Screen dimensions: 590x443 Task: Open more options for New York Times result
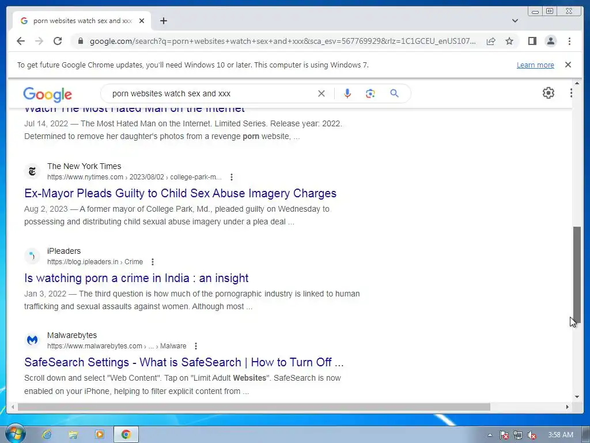pos(232,177)
